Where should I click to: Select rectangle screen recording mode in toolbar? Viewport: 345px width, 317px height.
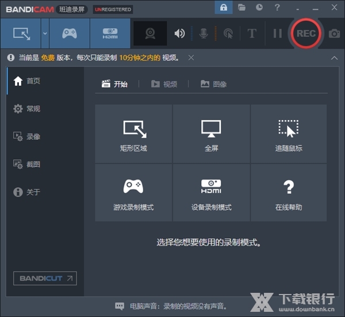(21, 33)
